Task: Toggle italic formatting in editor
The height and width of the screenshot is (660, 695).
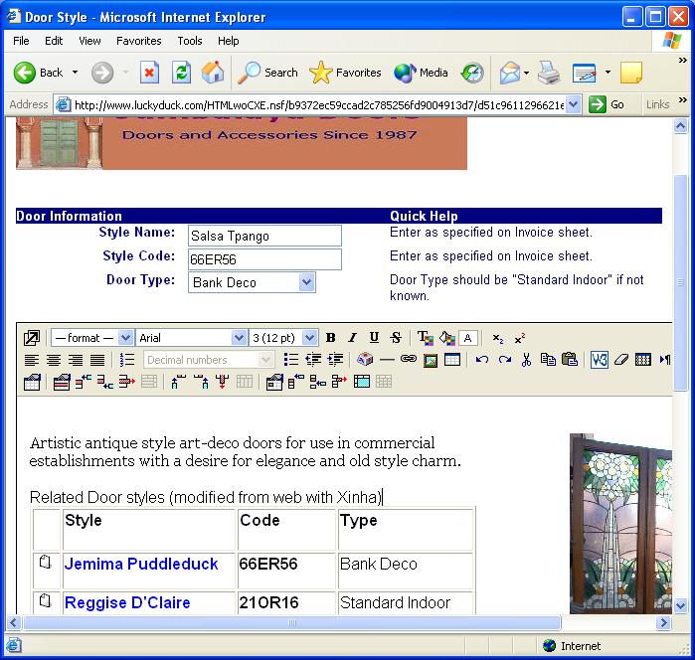Action: (352, 338)
